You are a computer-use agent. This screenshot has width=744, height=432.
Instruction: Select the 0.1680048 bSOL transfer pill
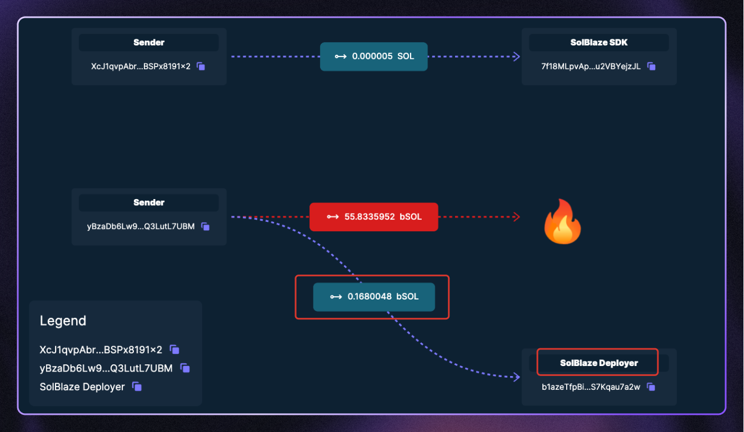pyautogui.click(x=374, y=297)
